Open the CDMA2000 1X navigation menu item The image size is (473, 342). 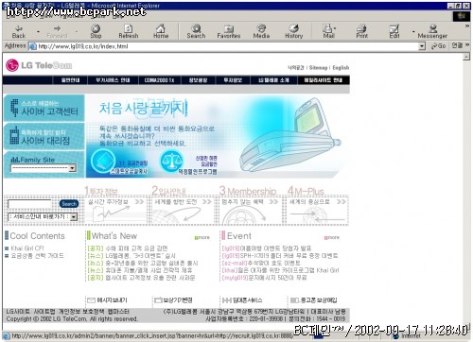coord(159,80)
